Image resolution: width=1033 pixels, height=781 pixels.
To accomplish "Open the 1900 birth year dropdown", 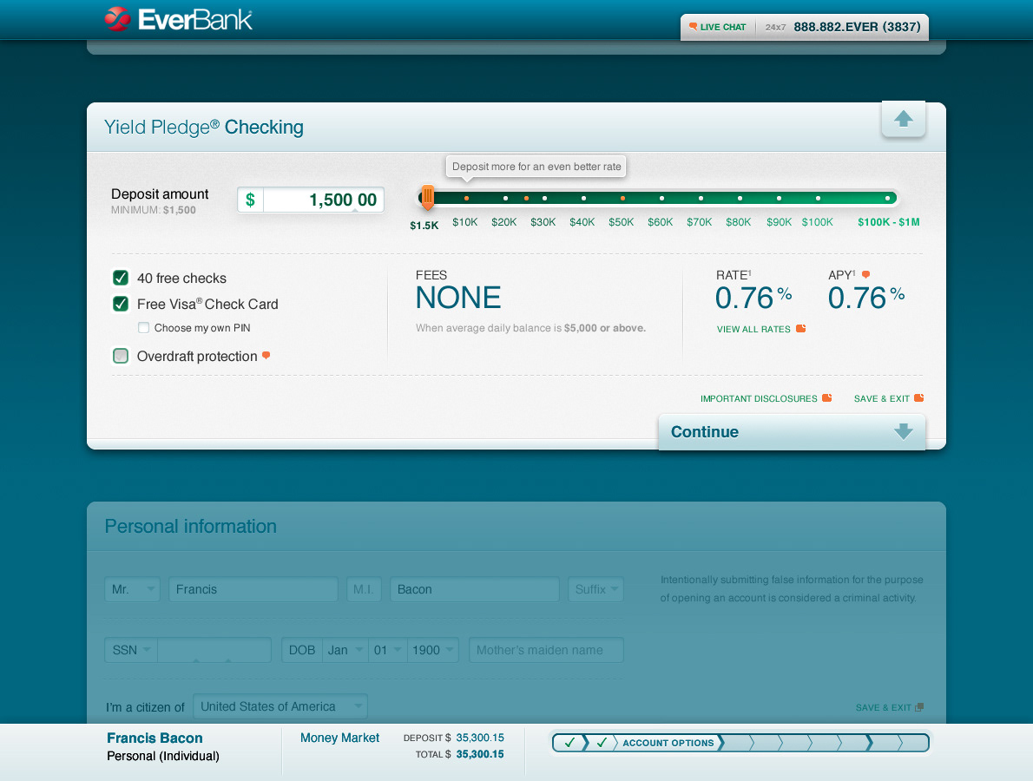I will click(433, 650).
